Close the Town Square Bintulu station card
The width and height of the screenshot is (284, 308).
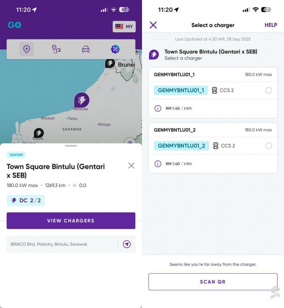pyautogui.click(x=131, y=165)
